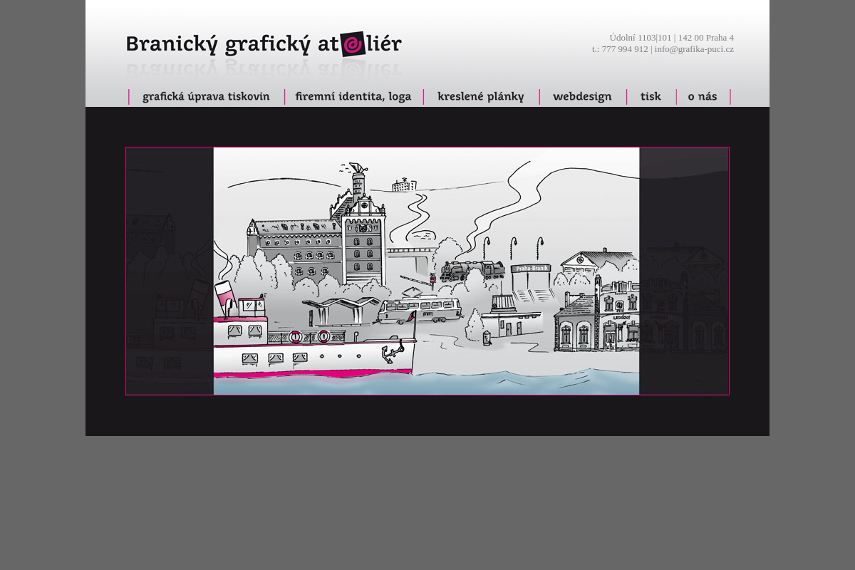Open the 'grafická úprava tiskovin' section
Image resolution: width=855 pixels, height=570 pixels.
(x=206, y=96)
